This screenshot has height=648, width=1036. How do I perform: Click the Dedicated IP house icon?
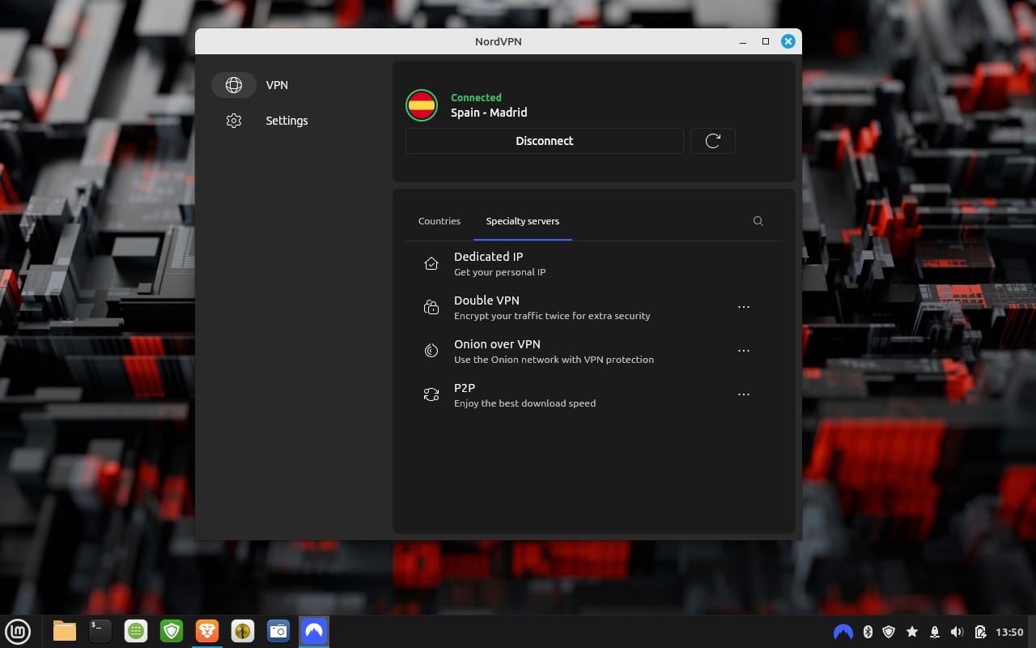pos(431,263)
